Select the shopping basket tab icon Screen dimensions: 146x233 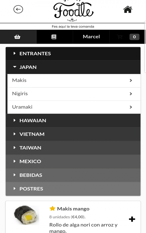point(17,37)
